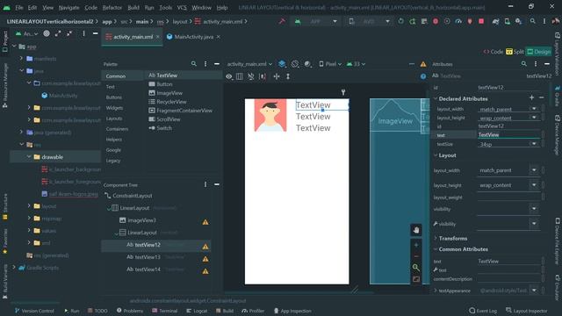Toggle view options eye icon
This screenshot has height=316, width=562.
click(229, 76)
